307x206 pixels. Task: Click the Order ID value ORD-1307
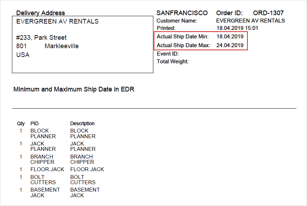[268, 13]
